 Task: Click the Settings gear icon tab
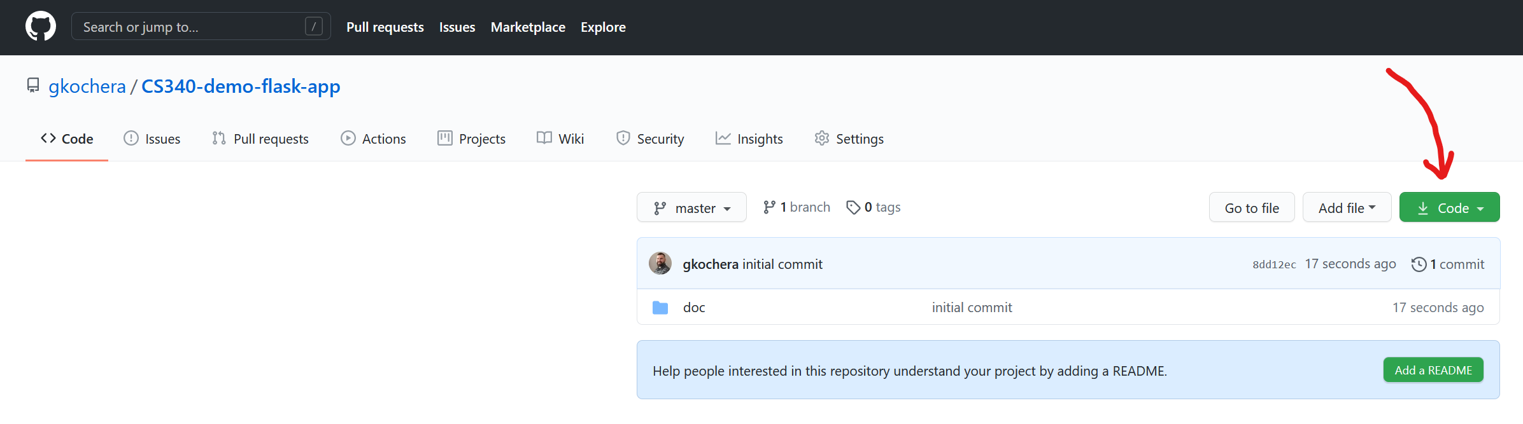pyautogui.click(x=822, y=138)
